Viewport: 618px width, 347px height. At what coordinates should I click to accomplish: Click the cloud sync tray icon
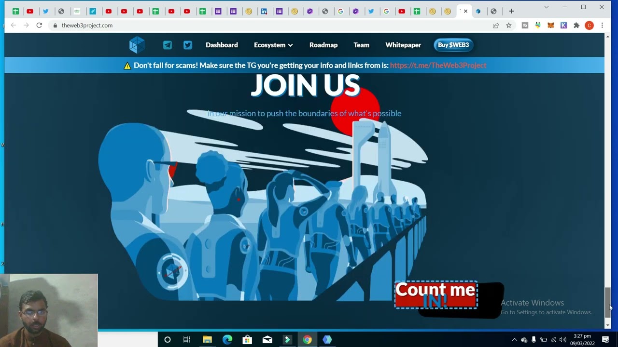tap(524, 340)
